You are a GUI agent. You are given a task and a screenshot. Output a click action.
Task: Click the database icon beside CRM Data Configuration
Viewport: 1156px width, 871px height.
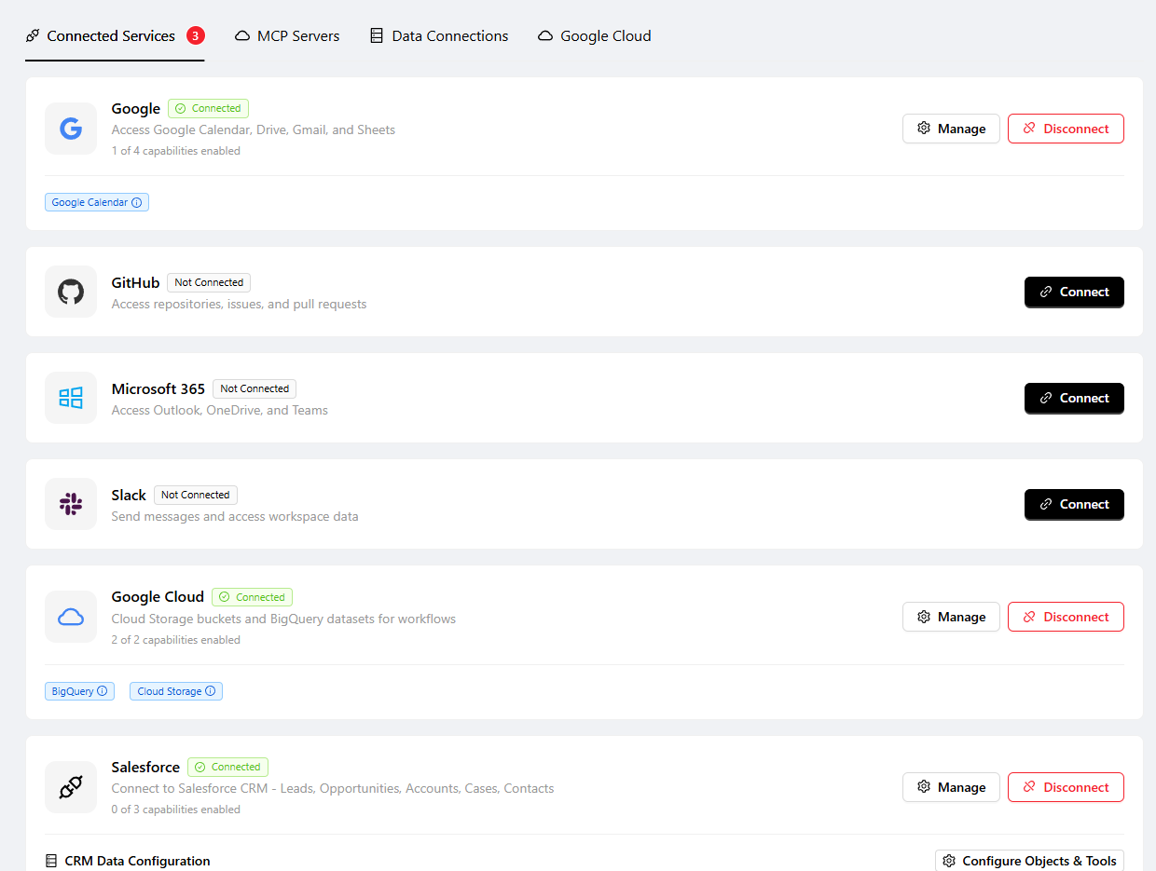click(51, 861)
